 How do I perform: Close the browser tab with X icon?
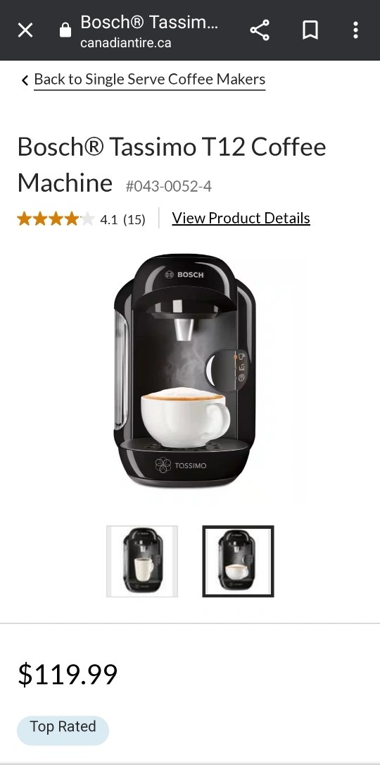(25, 30)
